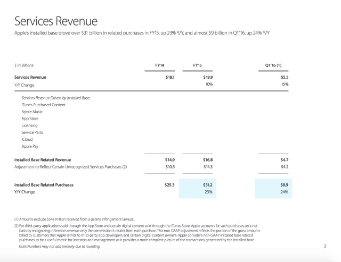The image size is (341, 262).
Task: Click the Services Revenue slide title
Action: [56, 21]
